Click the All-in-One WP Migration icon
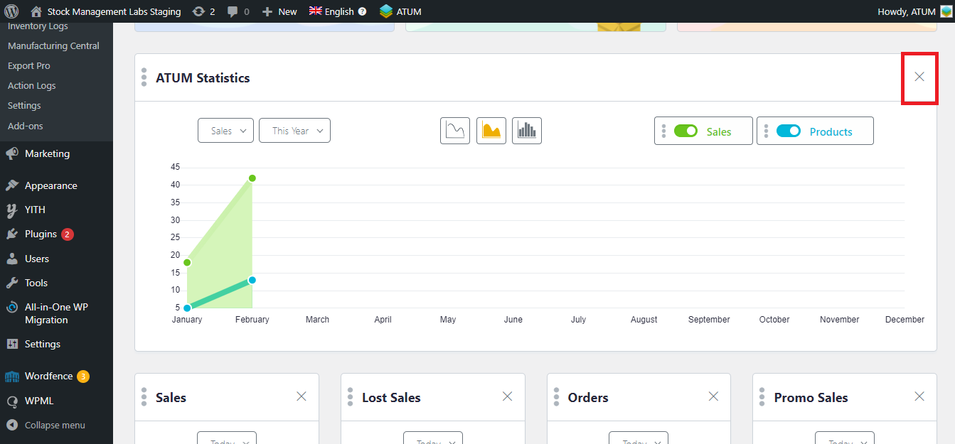 (12, 308)
